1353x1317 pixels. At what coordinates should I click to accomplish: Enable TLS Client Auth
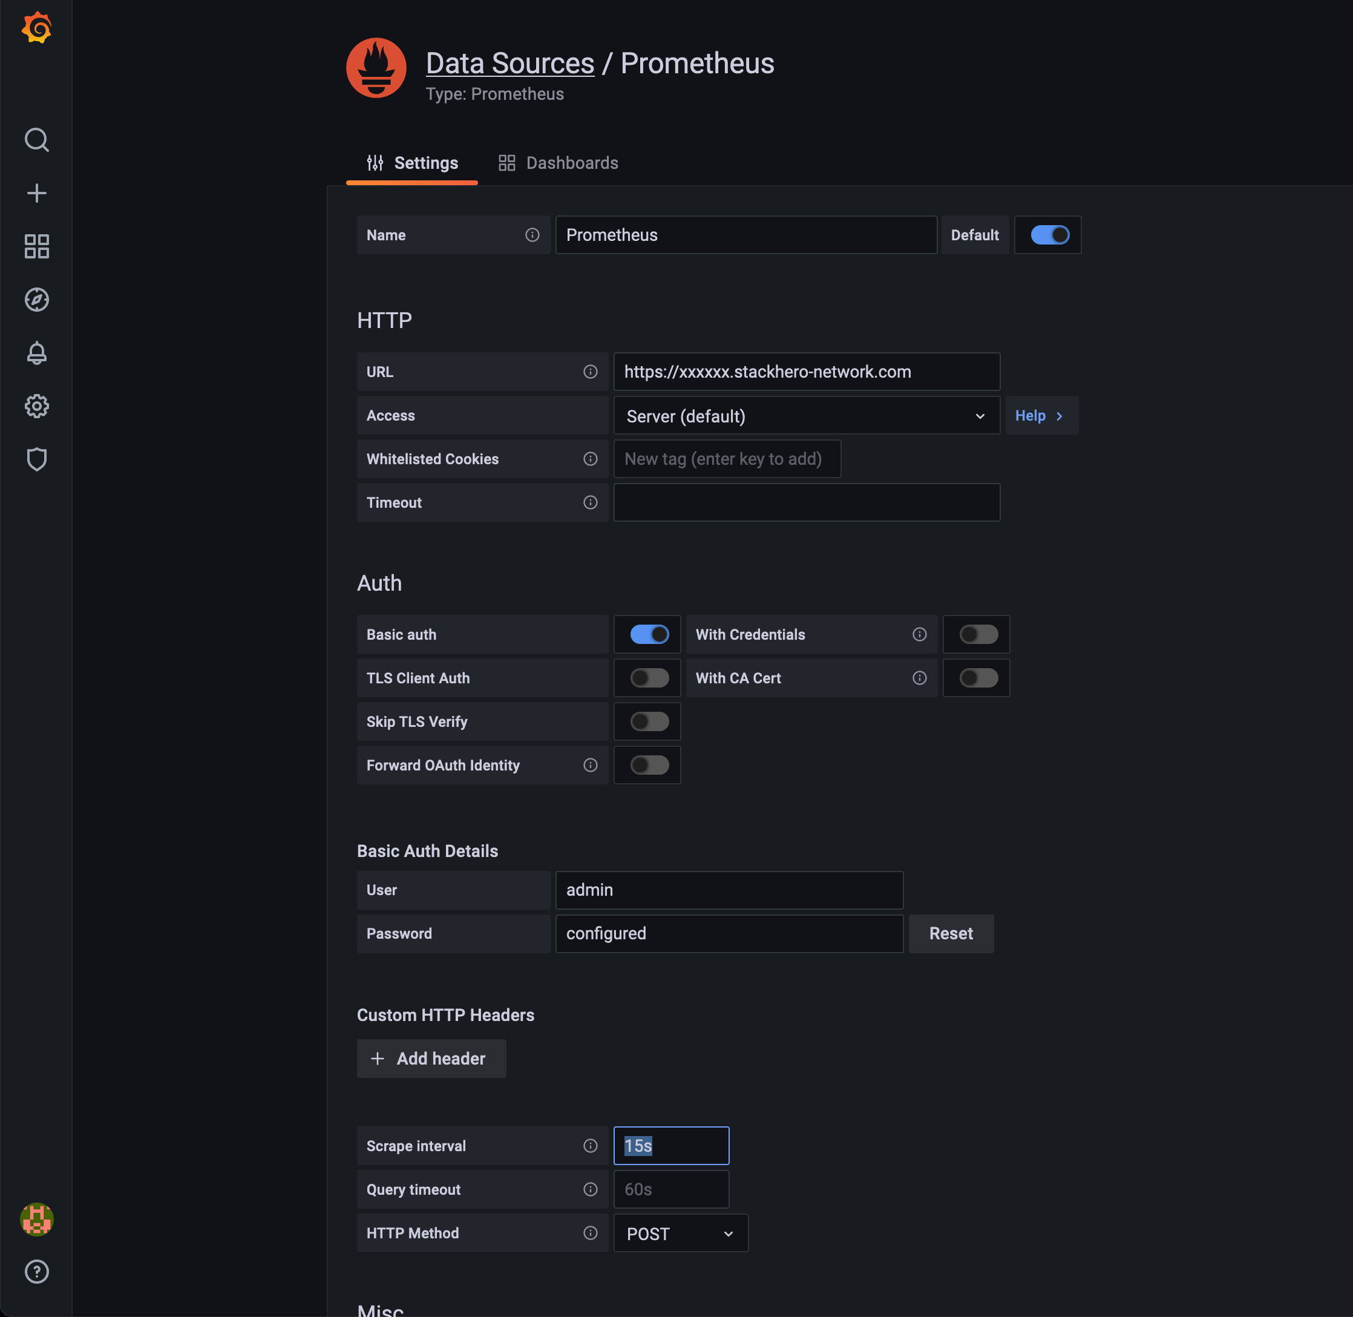coord(646,678)
